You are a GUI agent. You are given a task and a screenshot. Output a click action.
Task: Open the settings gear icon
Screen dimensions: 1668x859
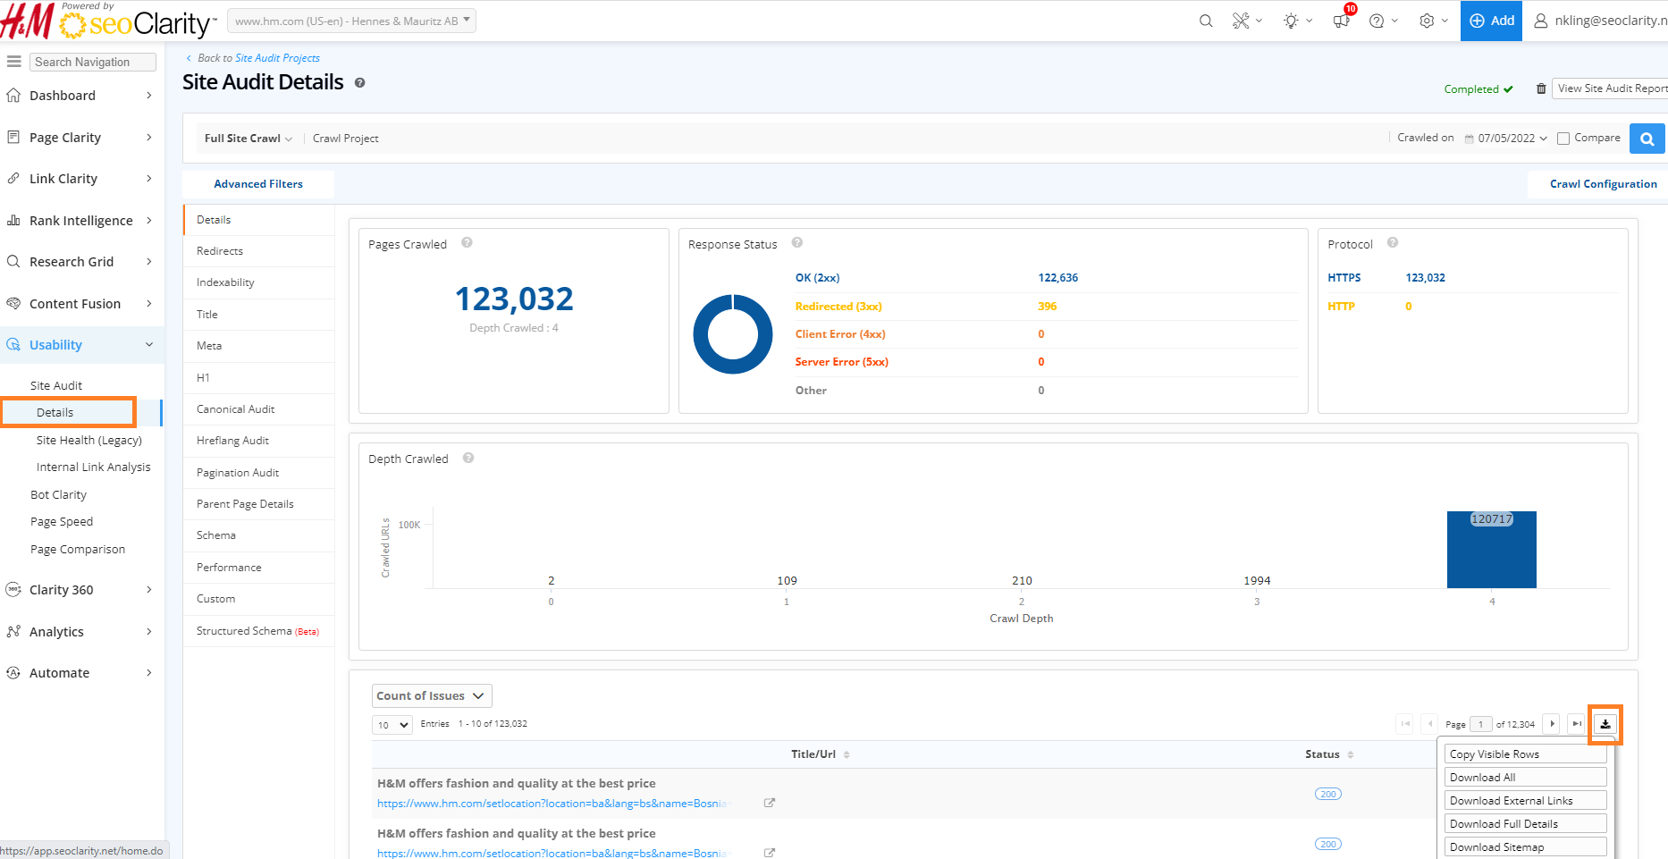tap(1427, 21)
